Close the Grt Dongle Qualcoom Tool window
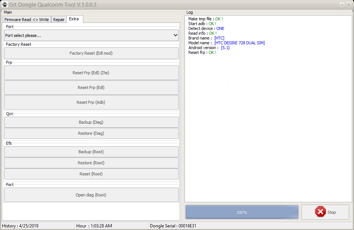The width and height of the screenshot is (354, 230). [349, 4]
